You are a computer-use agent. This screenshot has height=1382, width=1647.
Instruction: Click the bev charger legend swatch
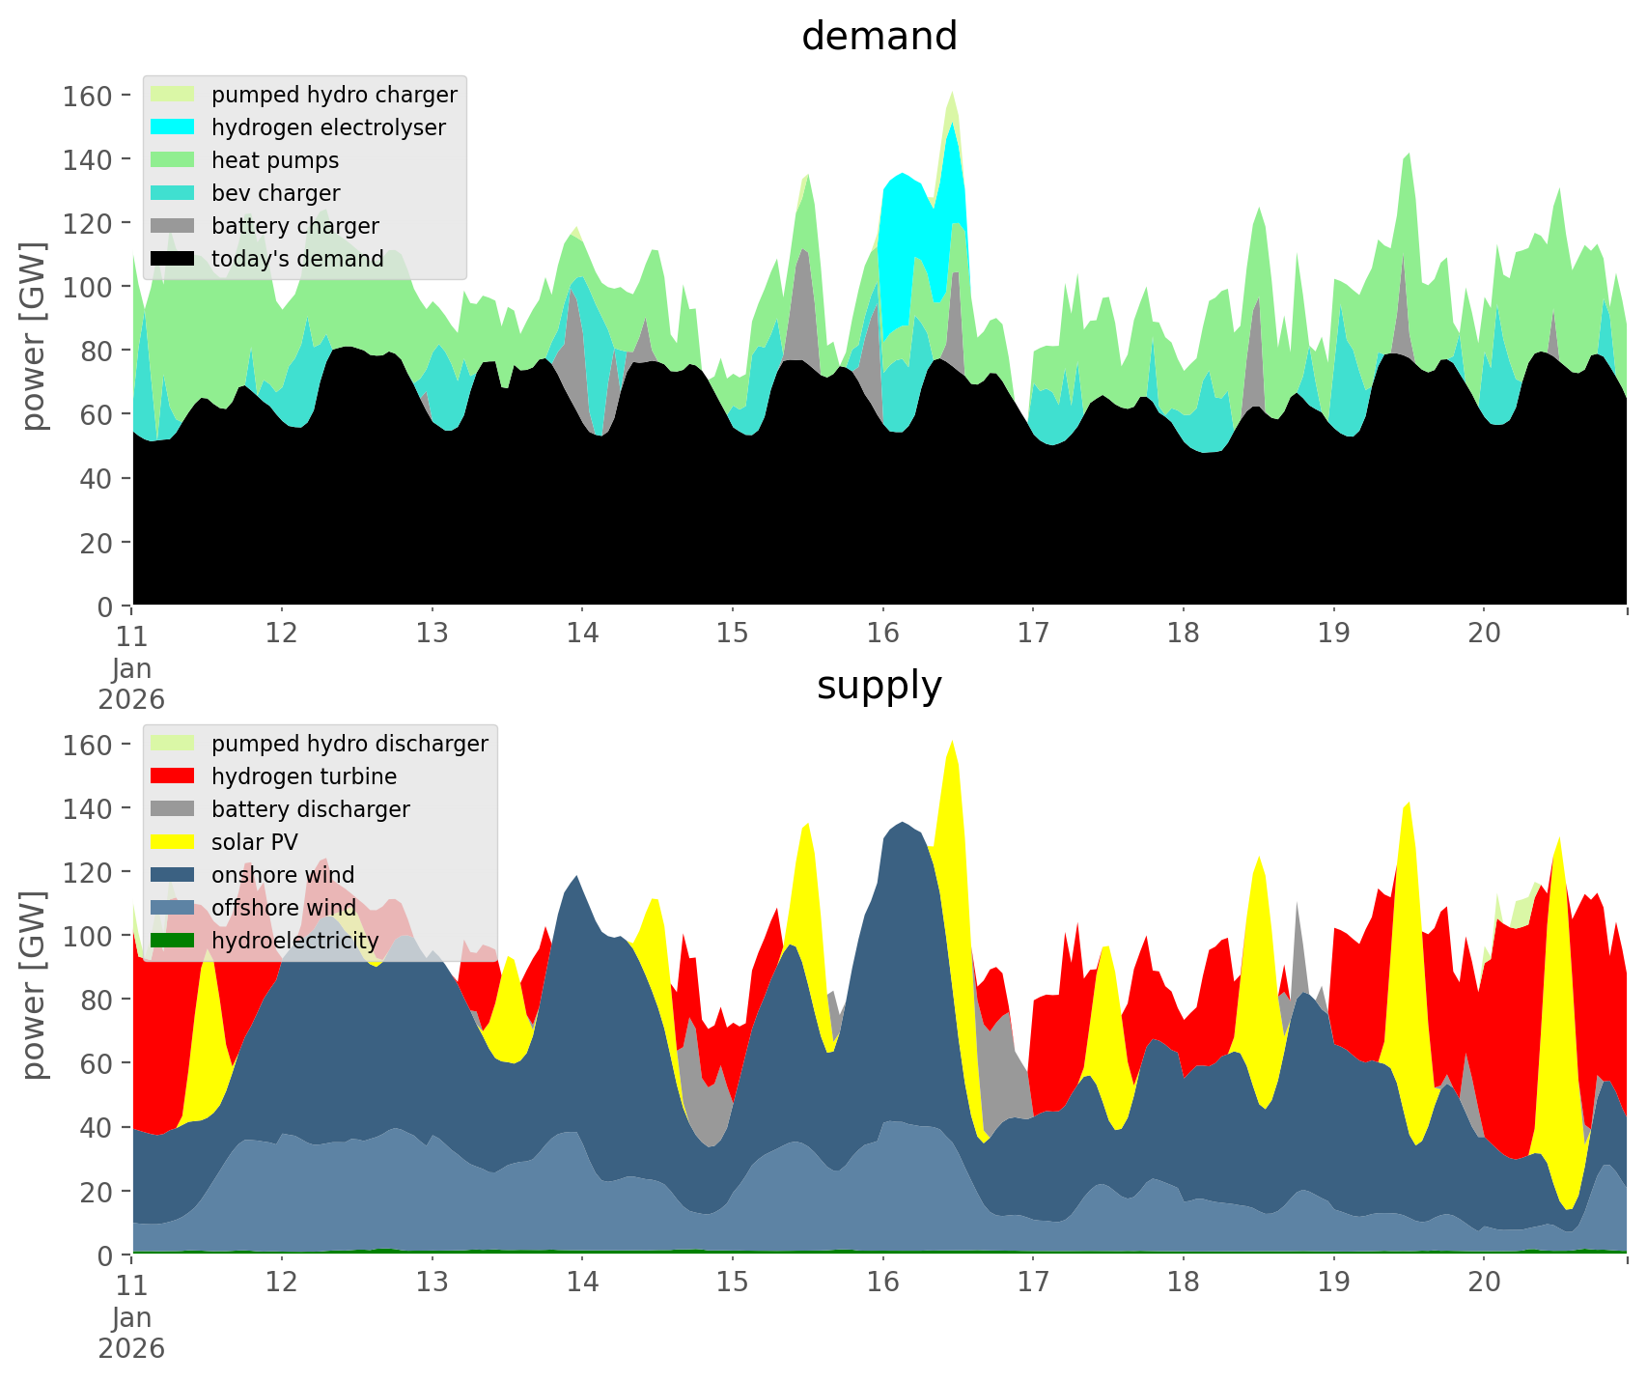173,193
